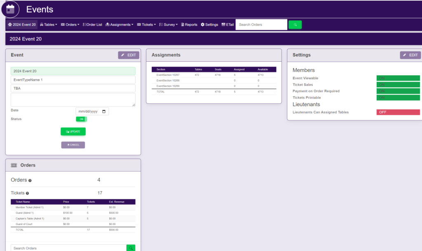Enable Lieutenants Can Assigned Tables toggle
This screenshot has width=422, height=251.
[398, 112]
